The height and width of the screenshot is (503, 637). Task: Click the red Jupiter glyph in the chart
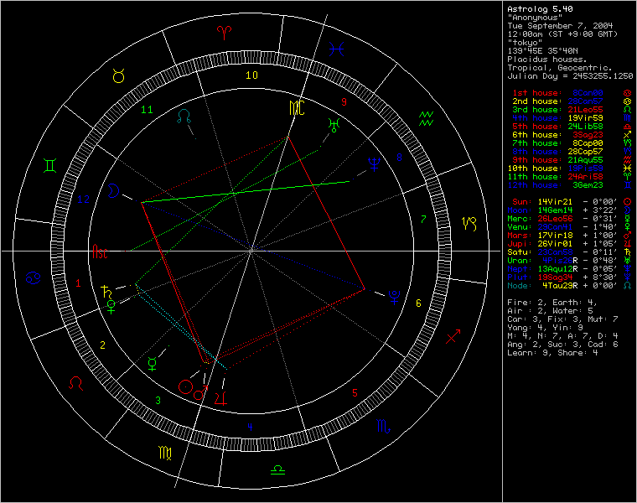tap(220, 398)
